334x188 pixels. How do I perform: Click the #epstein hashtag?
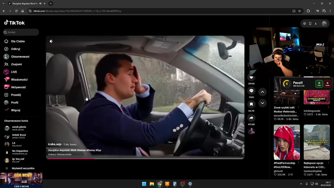65,150
